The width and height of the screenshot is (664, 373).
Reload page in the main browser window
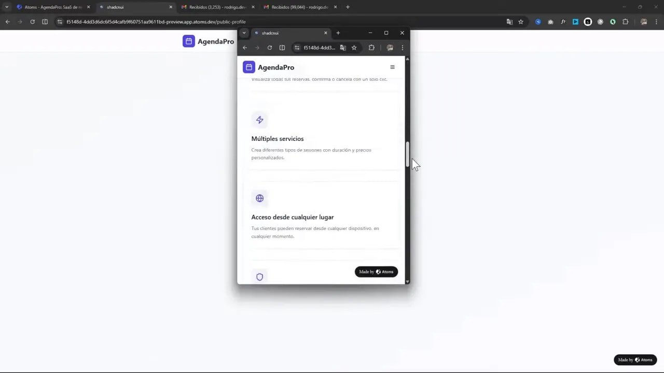(x=32, y=22)
